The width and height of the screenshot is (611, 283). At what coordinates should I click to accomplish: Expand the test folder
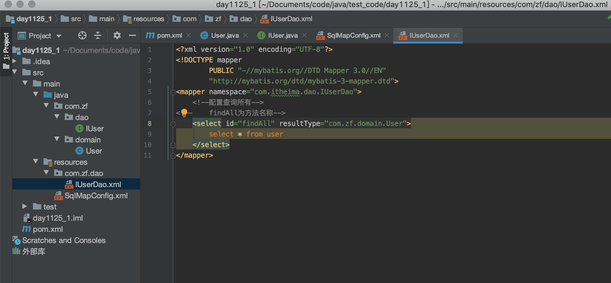25,207
